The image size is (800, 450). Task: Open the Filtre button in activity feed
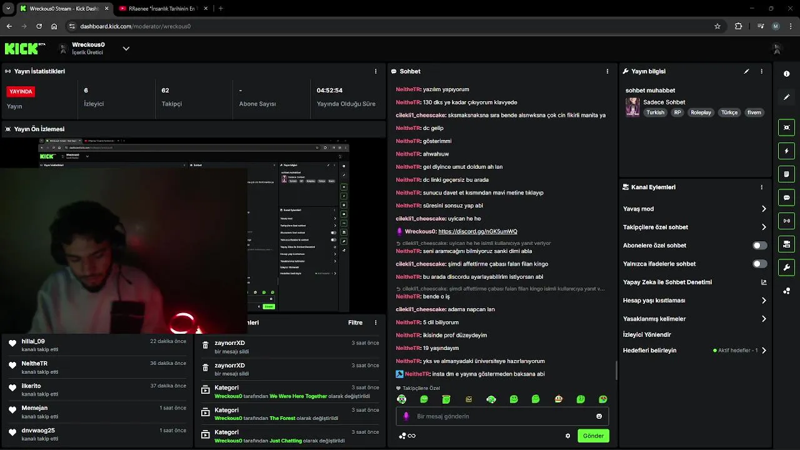click(x=355, y=322)
